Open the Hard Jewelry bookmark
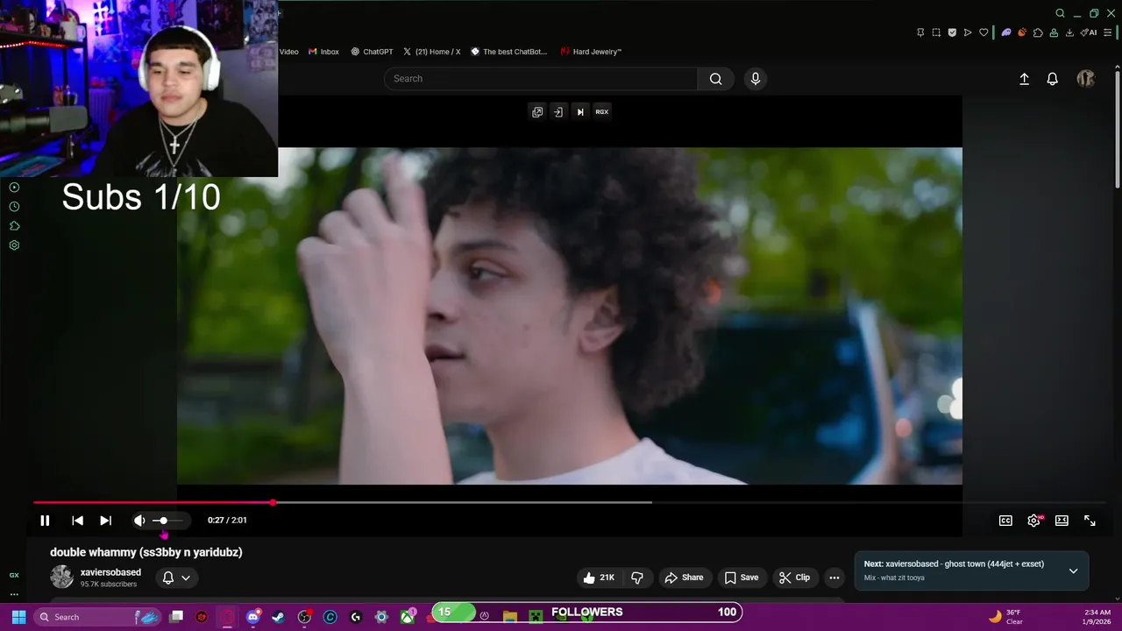 click(x=591, y=52)
